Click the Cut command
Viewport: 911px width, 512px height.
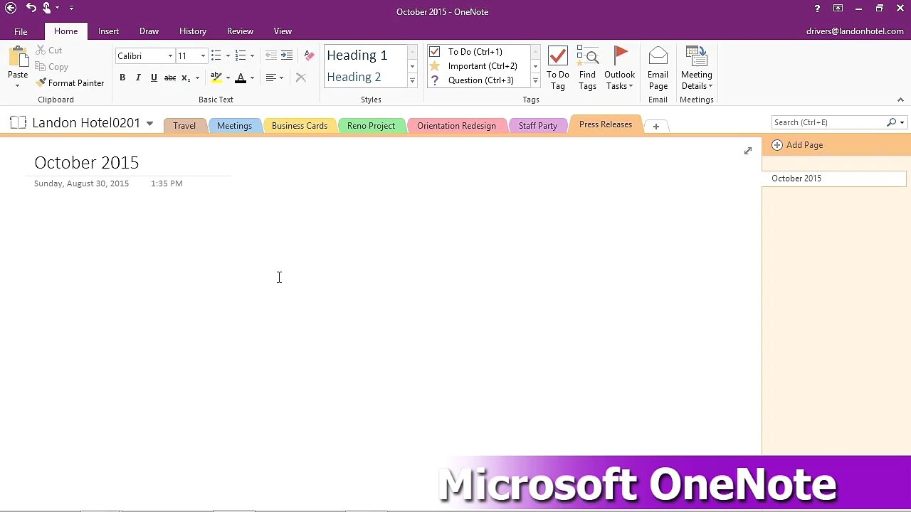(x=49, y=50)
